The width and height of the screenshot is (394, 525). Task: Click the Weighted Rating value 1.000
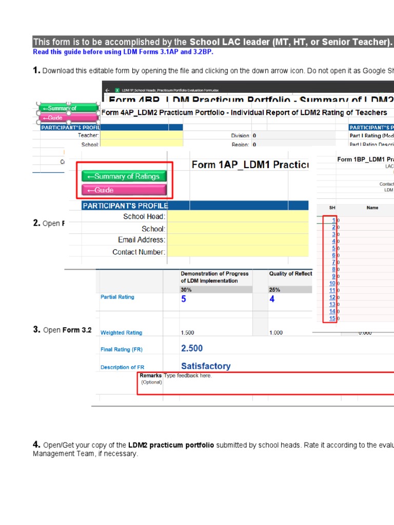(x=275, y=332)
